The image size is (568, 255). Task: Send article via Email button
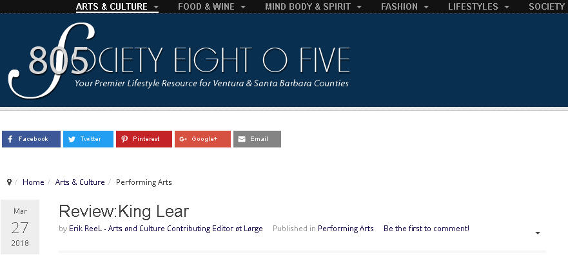point(257,139)
